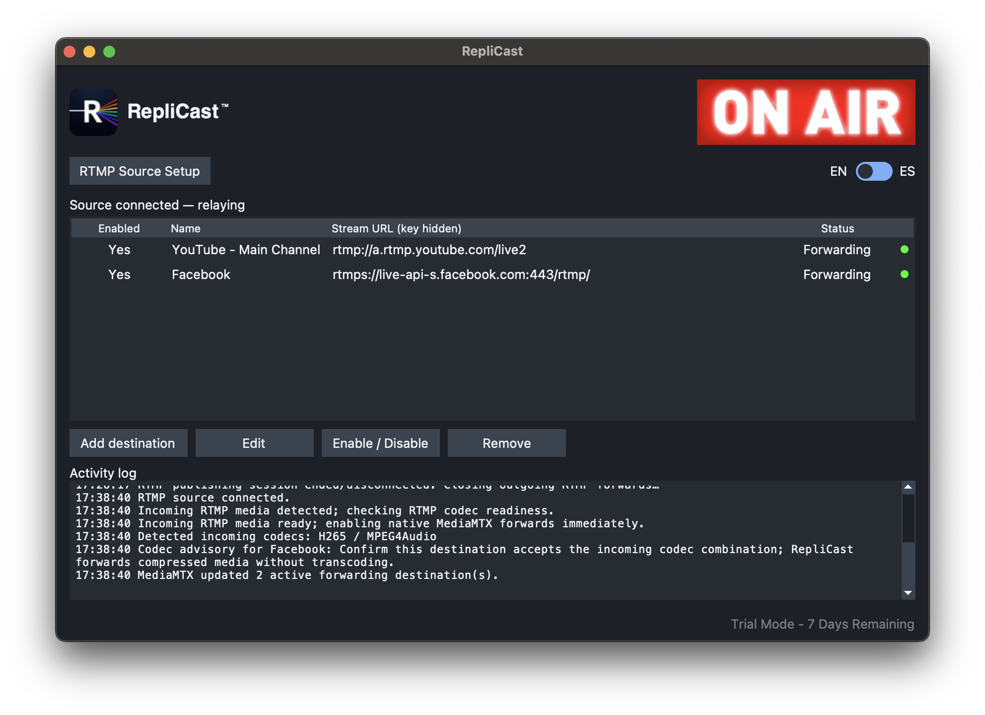Click the activity log scrollbar thumb
The image size is (985, 715).
tap(908, 564)
